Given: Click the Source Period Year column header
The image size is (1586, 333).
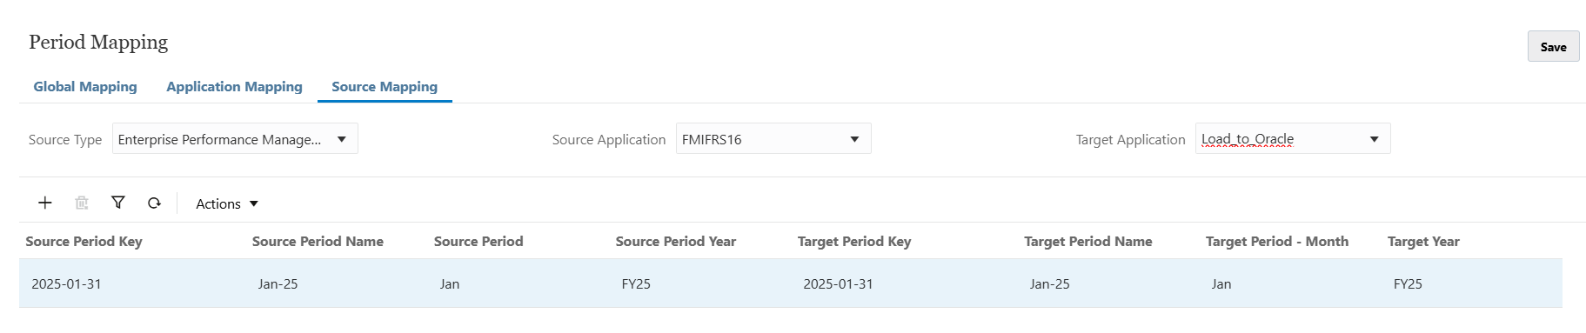Looking at the screenshot, I should tap(676, 241).
